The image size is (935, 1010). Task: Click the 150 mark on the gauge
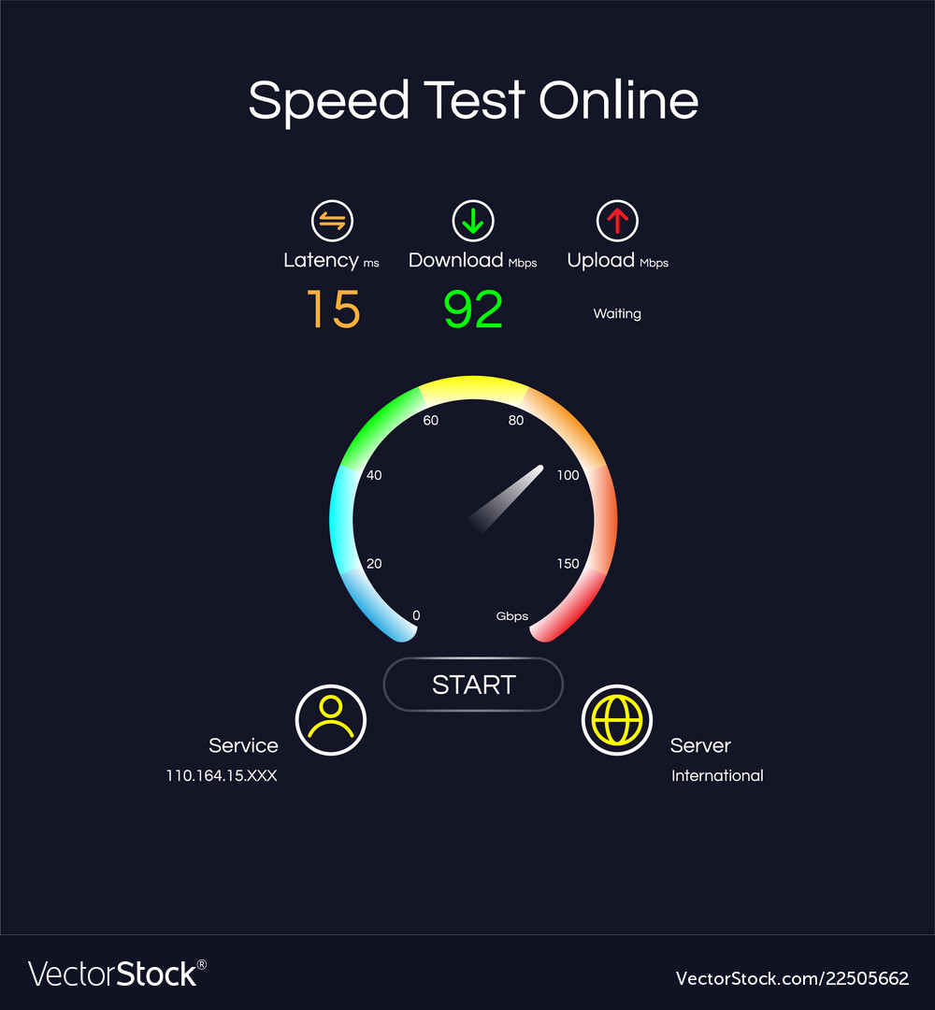click(x=568, y=564)
